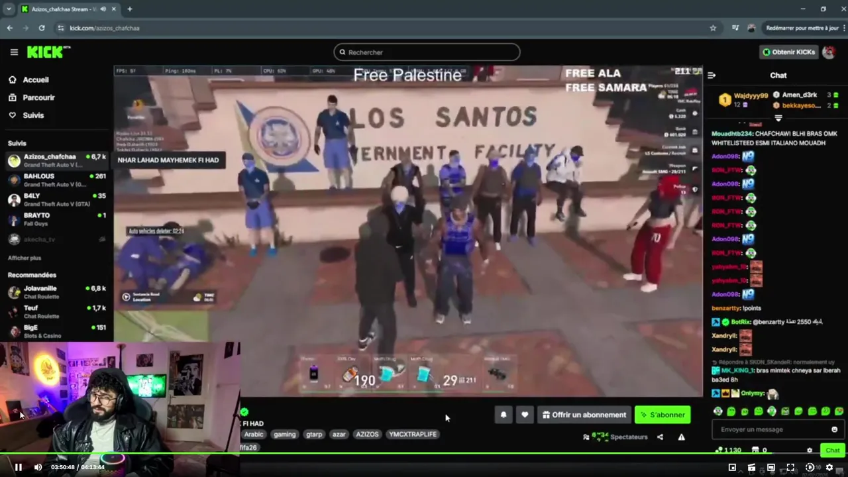Open Chrome profile avatar in toolbar
Viewport: 848px width, 477px height.
(x=751, y=28)
